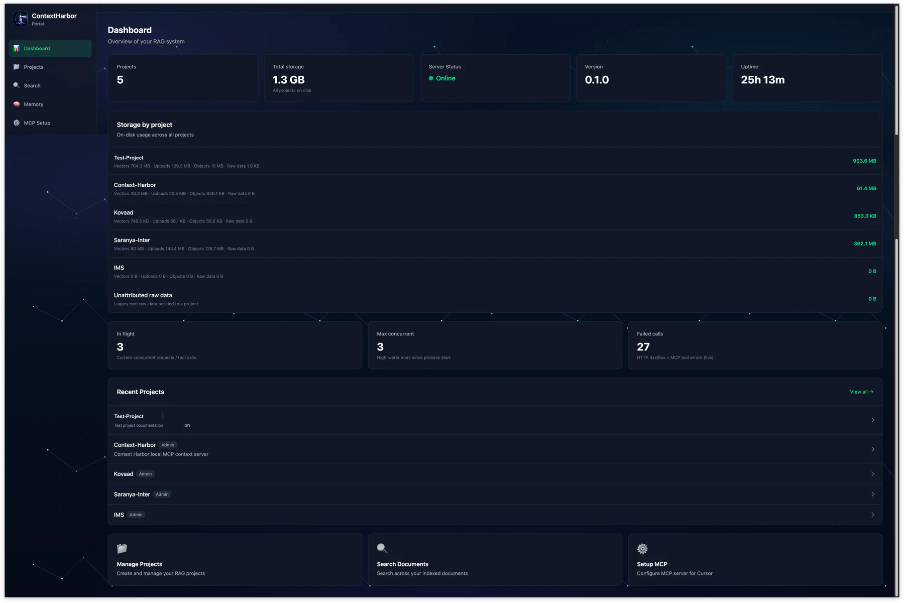Open Saranya-Inter row chevron in Recent Projects
Viewport: 904px width, 603px height.
pyautogui.click(x=873, y=495)
